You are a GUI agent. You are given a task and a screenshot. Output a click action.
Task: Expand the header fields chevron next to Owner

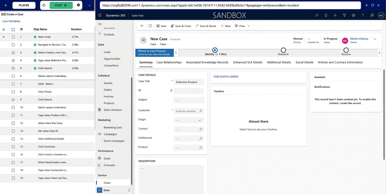375,39
